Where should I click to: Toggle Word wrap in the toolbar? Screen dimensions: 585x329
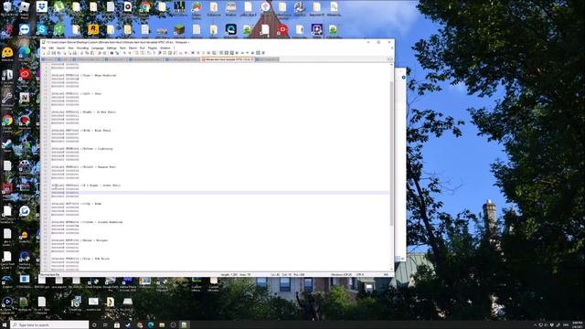pyautogui.click(x=149, y=53)
